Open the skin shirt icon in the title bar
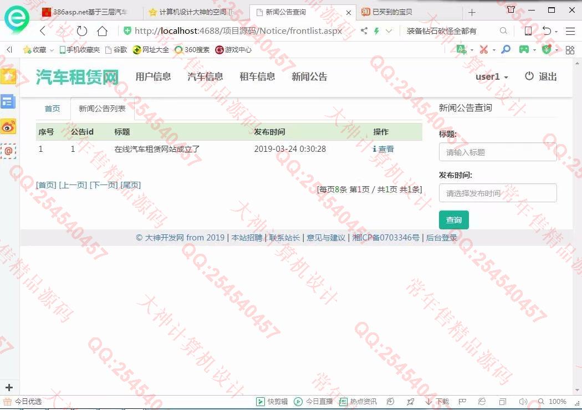Viewport: 582px width, 410px height. pyautogui.click(x=511, y=9)
